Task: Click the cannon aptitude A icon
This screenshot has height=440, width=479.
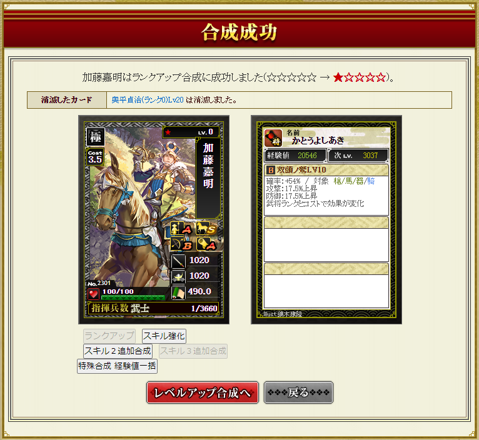Action: [x=206, y=244]
